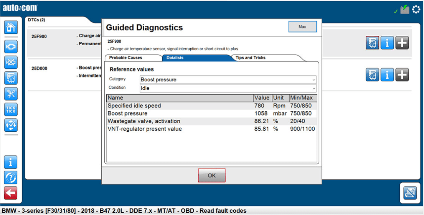Image resolution: width=424 pixels, height=215 pixels.
Task: Click the Max button in dialog
Action: point(302,27)
